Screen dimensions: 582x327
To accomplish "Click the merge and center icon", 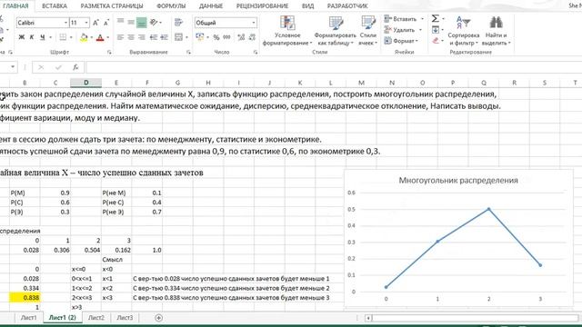I will [178, 37].
